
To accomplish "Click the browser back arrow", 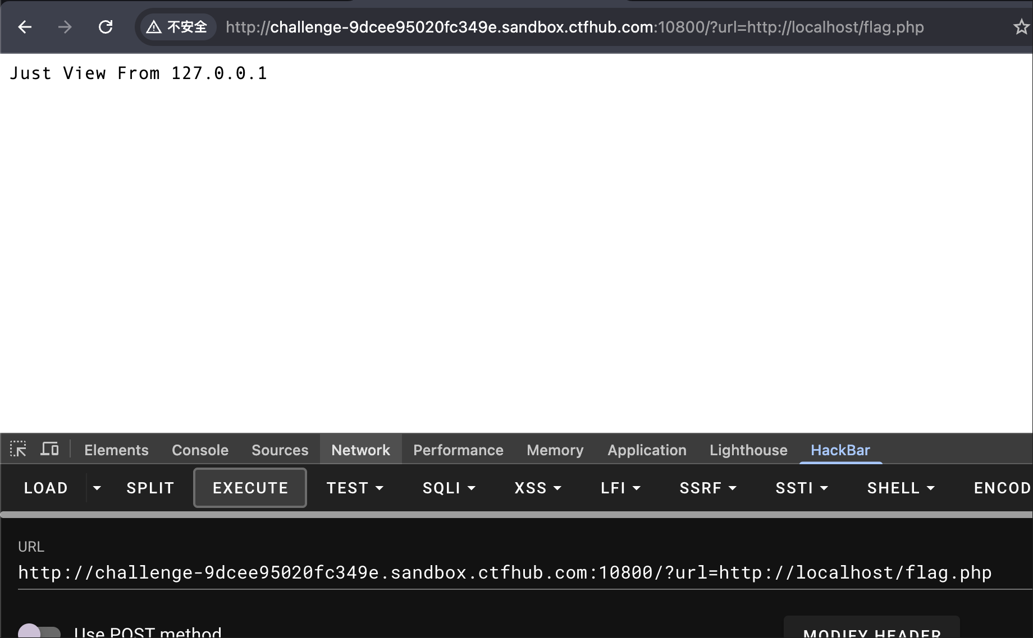I will click(25, 27).
